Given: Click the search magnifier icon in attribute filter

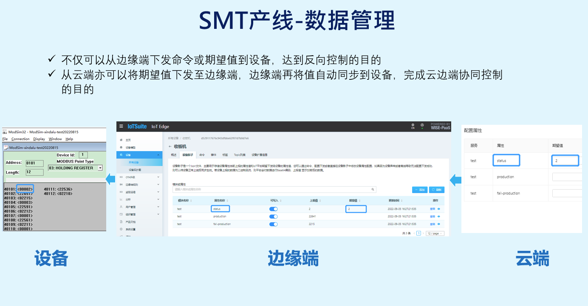Looking at the screenshot, I should 373,189.
